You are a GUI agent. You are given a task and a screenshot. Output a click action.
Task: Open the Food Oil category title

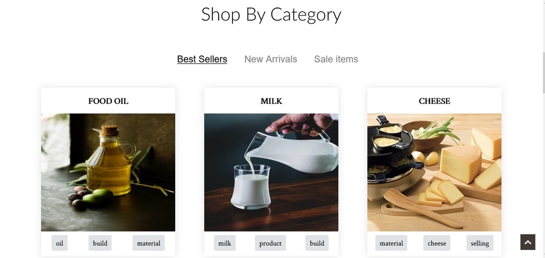(108, 101)
